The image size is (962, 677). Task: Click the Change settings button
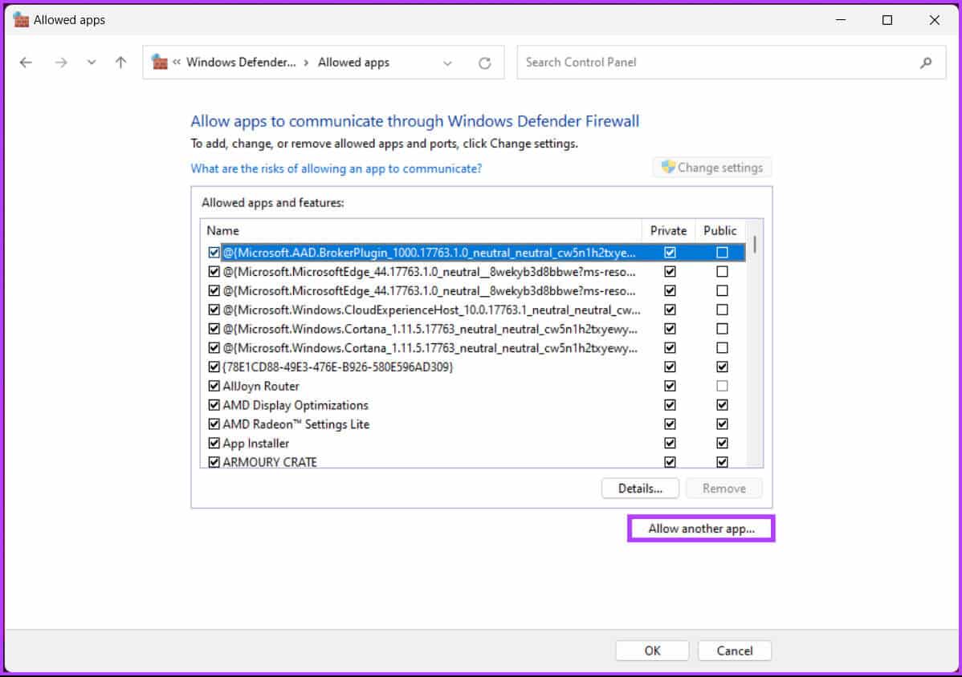[711, 168]
